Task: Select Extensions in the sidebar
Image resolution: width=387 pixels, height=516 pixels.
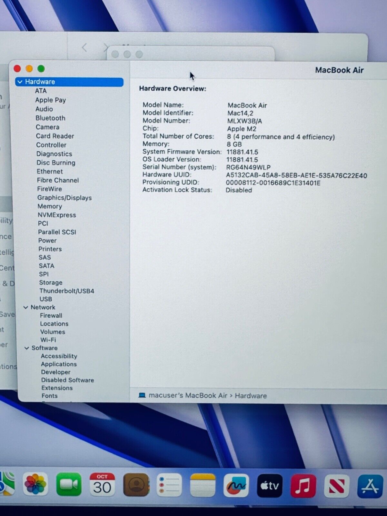Action: click(57, 388)
